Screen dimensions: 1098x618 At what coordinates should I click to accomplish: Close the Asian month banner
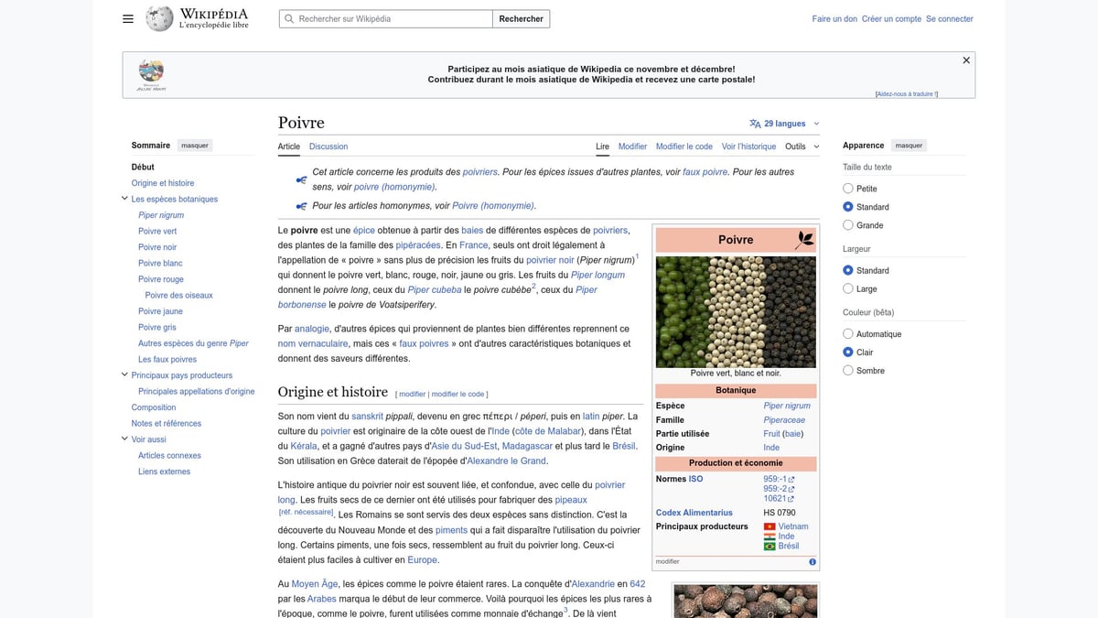(x=965, y=60)
